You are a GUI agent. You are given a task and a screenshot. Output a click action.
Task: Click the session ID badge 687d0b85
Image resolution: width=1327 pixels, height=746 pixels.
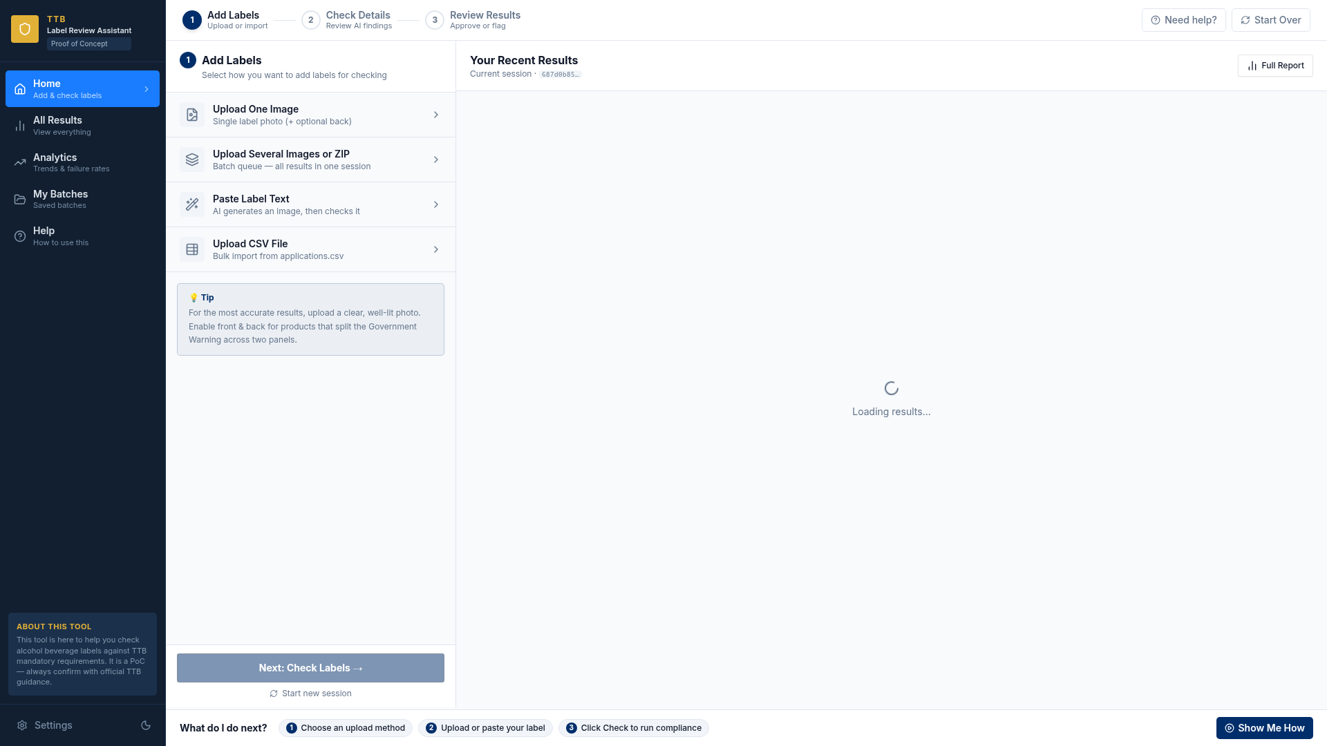tap(560, 75)
